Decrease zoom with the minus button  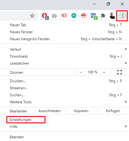point(81,72)
